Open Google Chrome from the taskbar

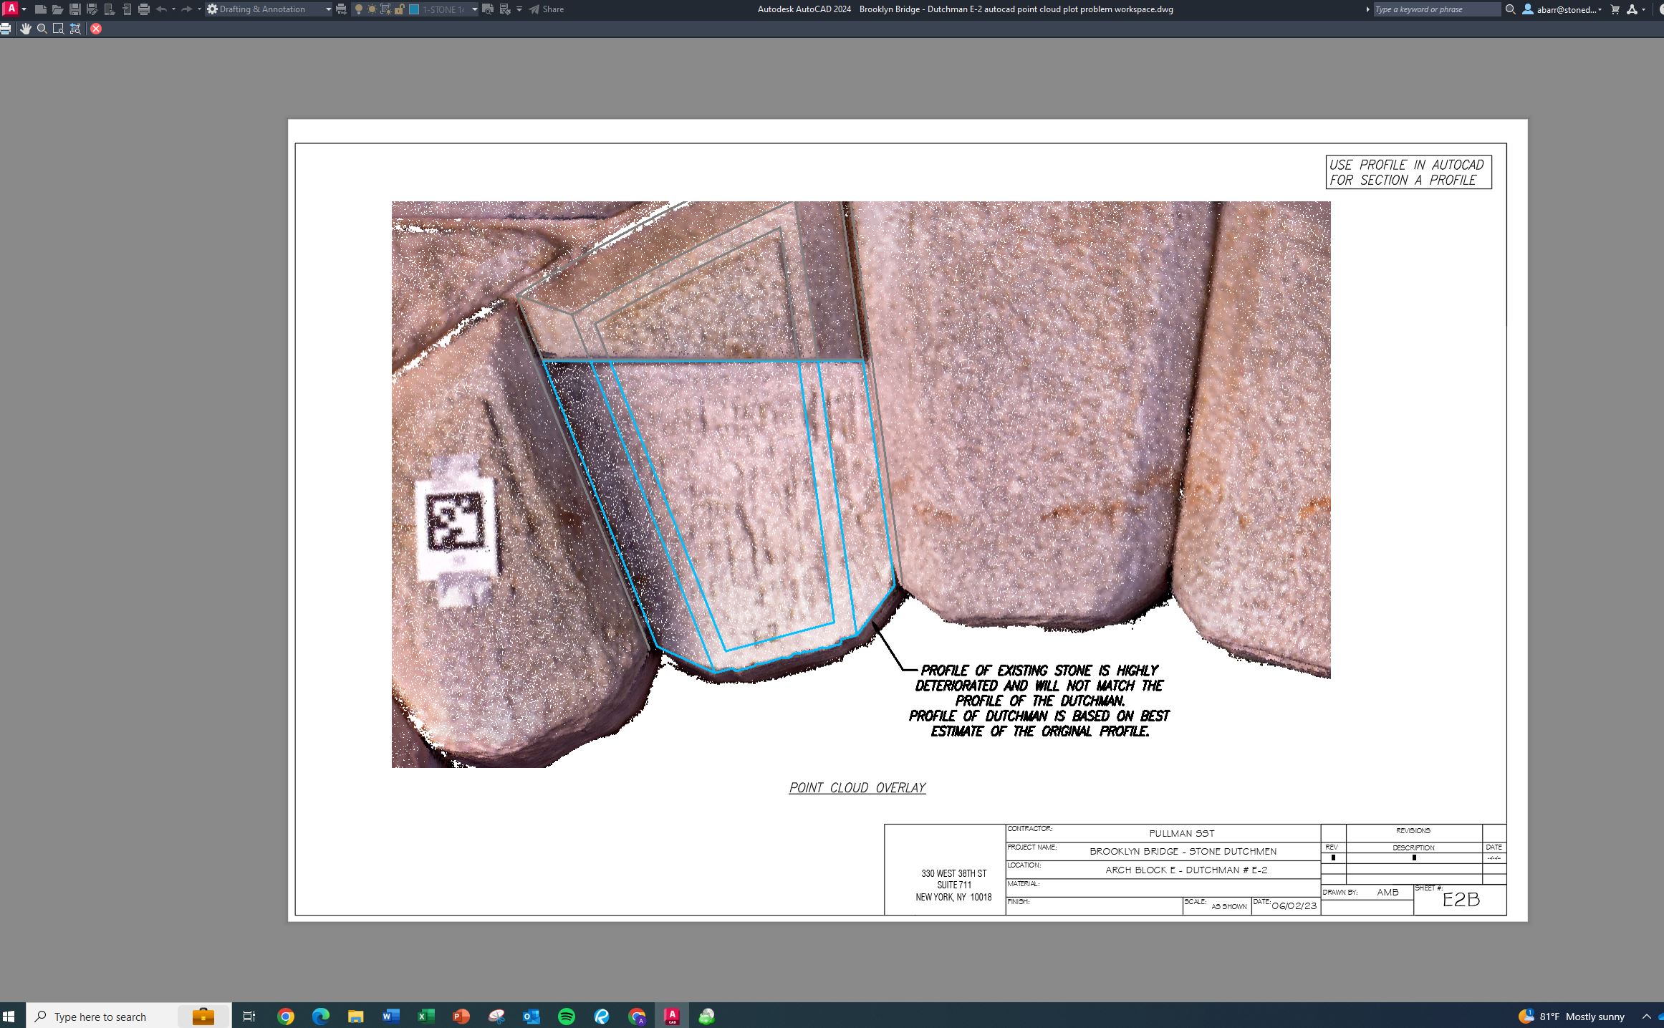coord(286,1016)
